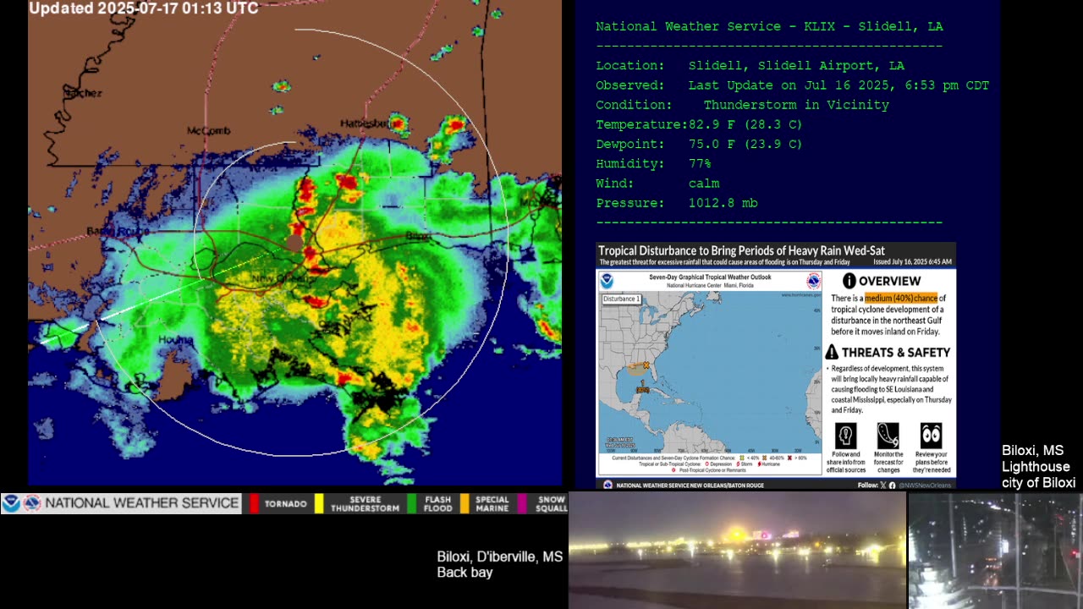Screen dimensions: 1083x609
Task: Click the Biloxi, MS Lighthouse caption
Action: [1038, 466]
